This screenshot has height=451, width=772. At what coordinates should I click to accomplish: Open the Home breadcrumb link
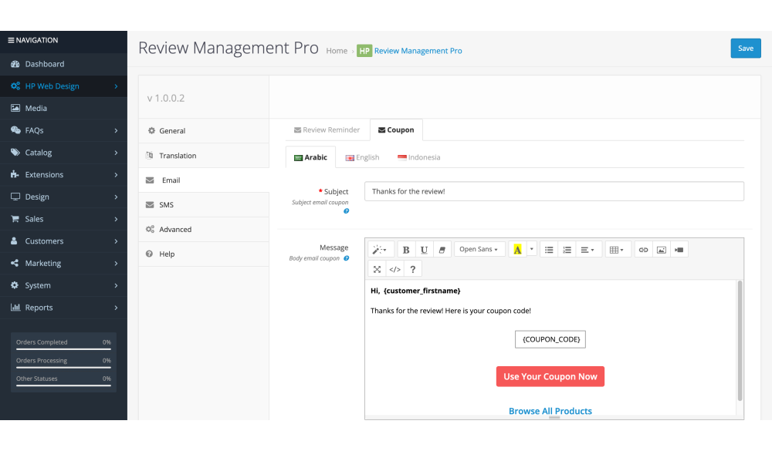(x=337, y=51)
